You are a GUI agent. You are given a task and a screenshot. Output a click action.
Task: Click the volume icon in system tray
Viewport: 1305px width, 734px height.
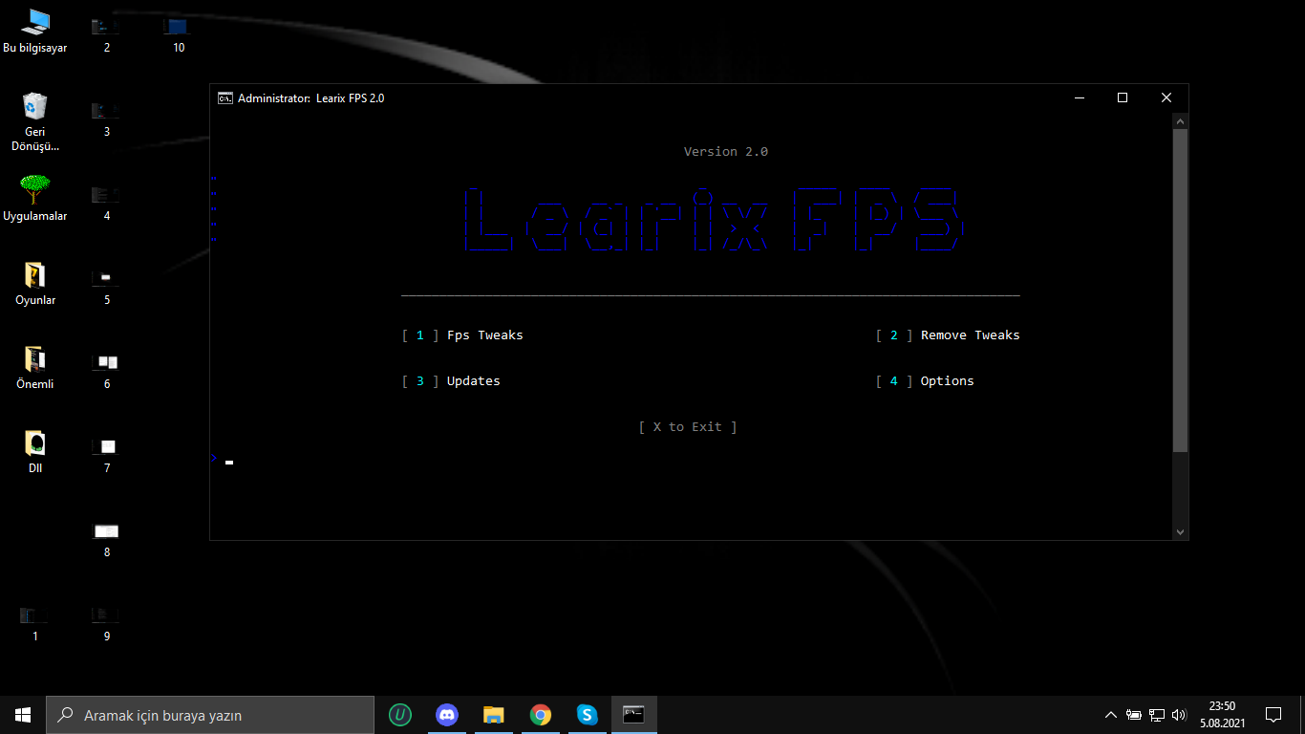click(x=1179, y=715)
